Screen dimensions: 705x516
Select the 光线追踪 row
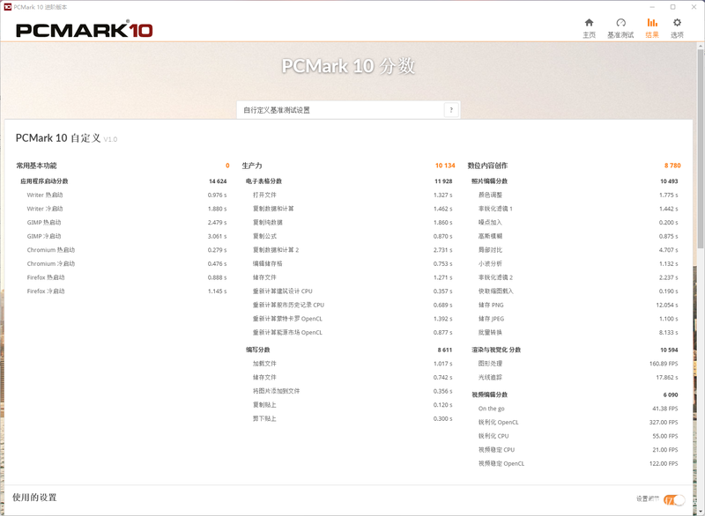(x=578, y=378)
